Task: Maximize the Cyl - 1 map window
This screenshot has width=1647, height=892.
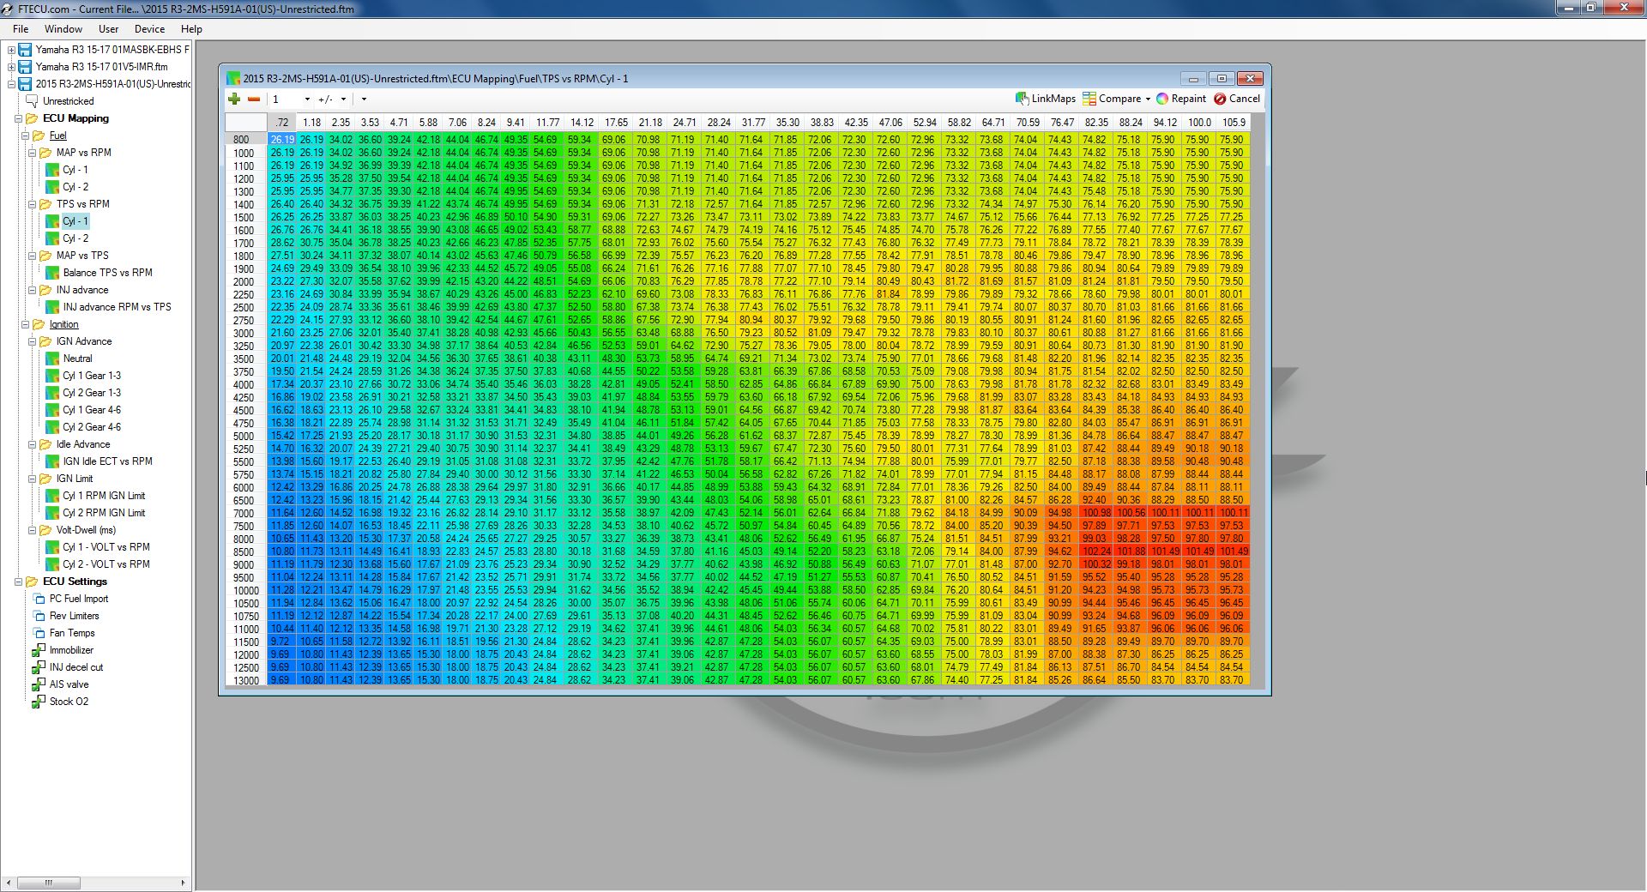Action: (x=1222, y=78)
